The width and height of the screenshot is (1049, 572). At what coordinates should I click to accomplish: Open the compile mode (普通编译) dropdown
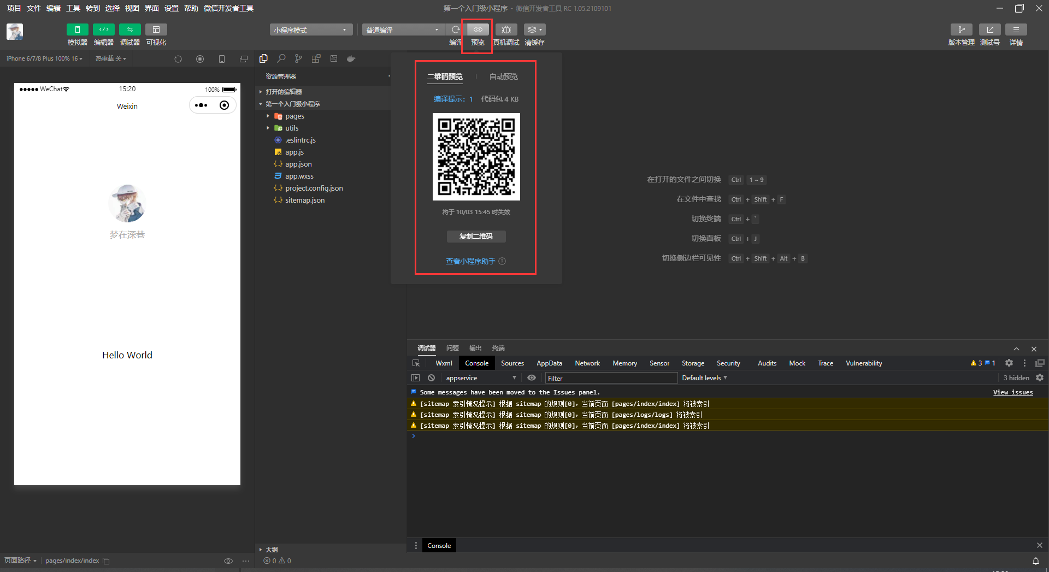403,30
